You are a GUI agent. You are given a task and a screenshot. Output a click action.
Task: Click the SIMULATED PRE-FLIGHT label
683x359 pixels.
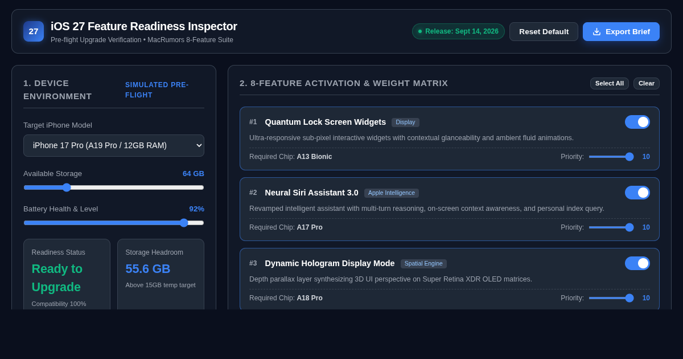157,90
